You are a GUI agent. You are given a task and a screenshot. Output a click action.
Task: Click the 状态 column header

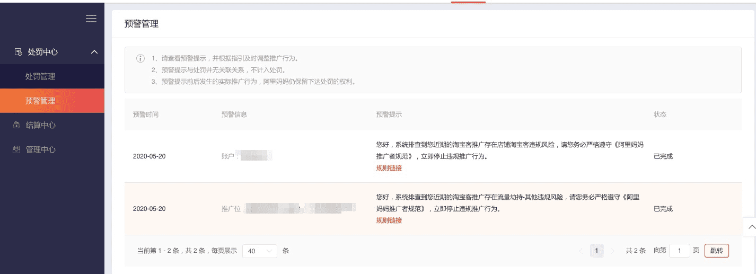coord(660,114)
